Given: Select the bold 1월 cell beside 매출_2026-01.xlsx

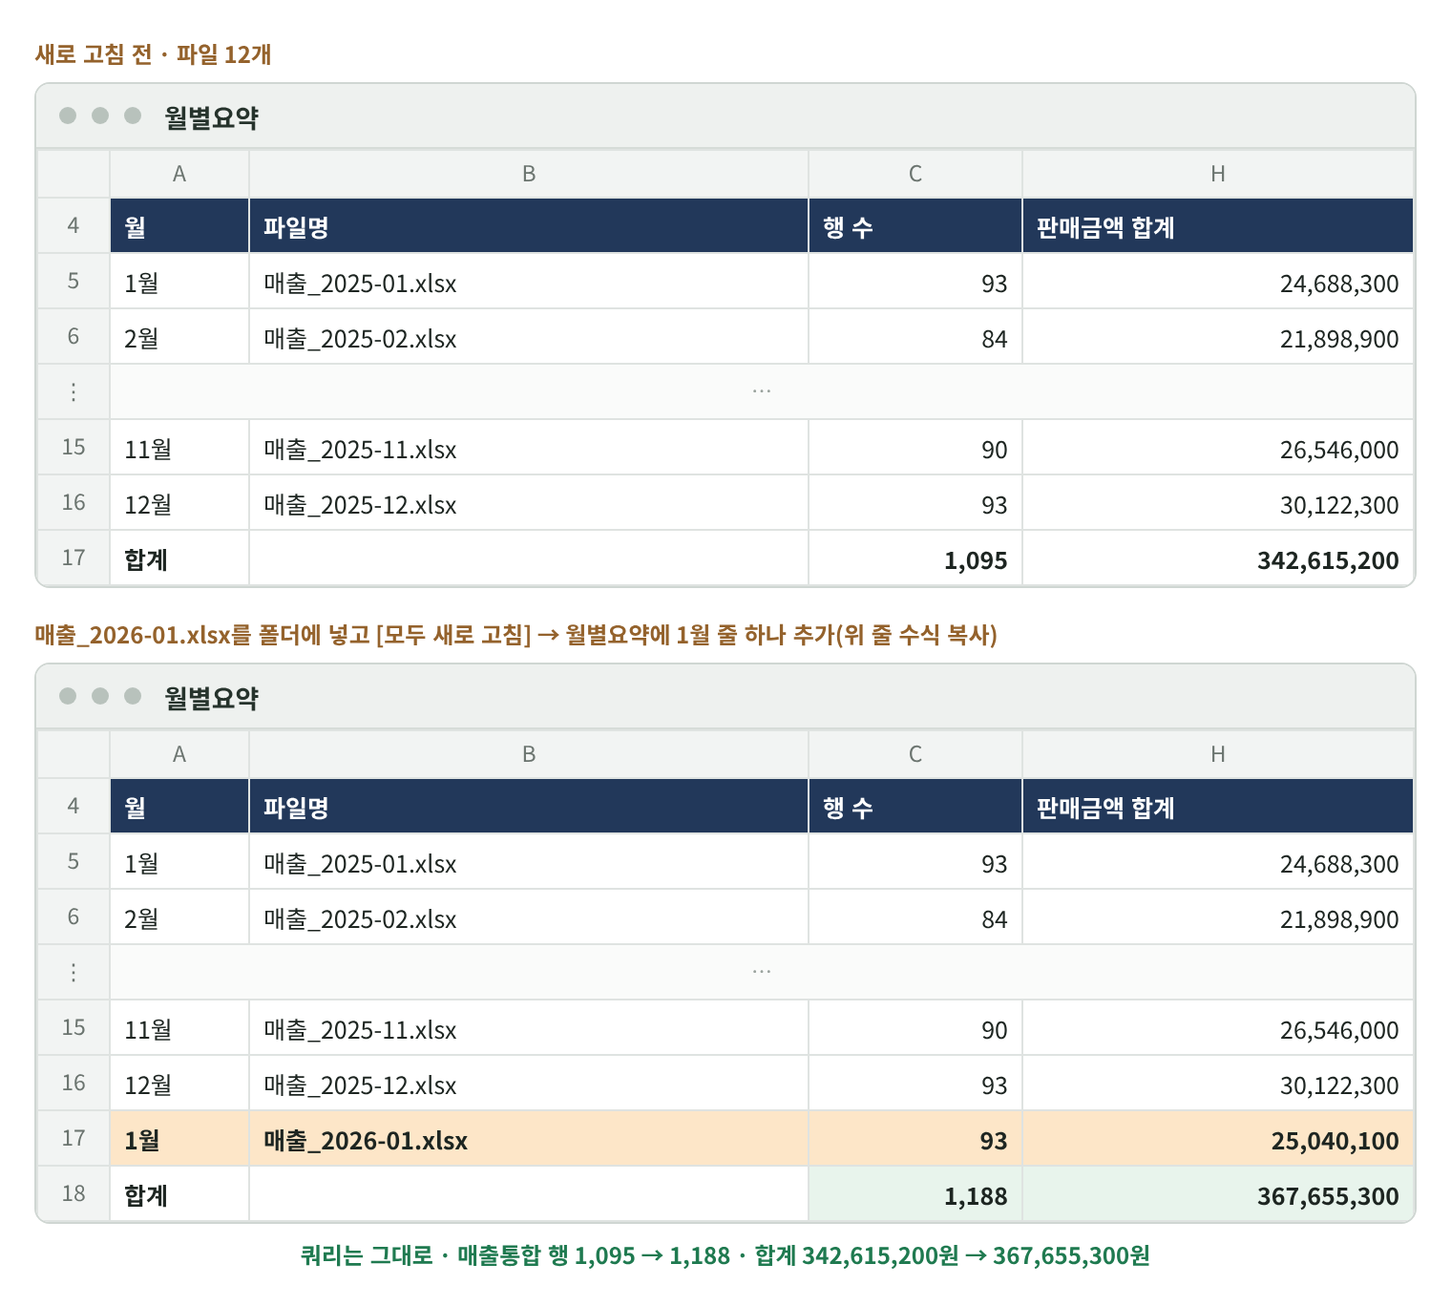Looking at the screenshot, I should (179, 1140).
